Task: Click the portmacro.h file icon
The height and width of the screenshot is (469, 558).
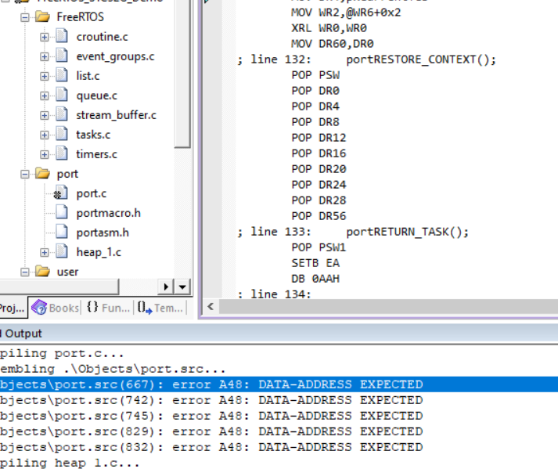Action: 62,212
